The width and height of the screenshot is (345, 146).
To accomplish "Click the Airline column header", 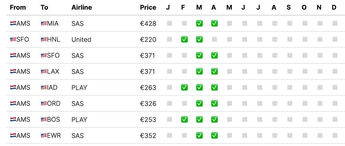I will [81, 8].
